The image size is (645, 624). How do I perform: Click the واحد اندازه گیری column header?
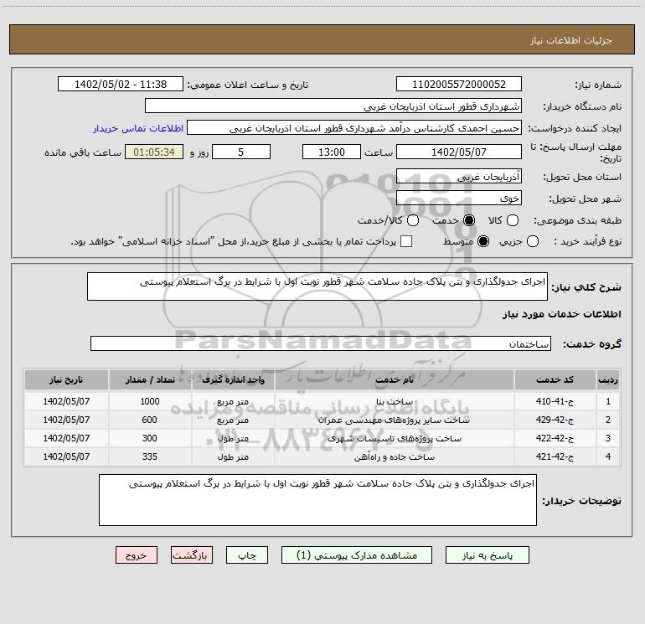(233, 379)
